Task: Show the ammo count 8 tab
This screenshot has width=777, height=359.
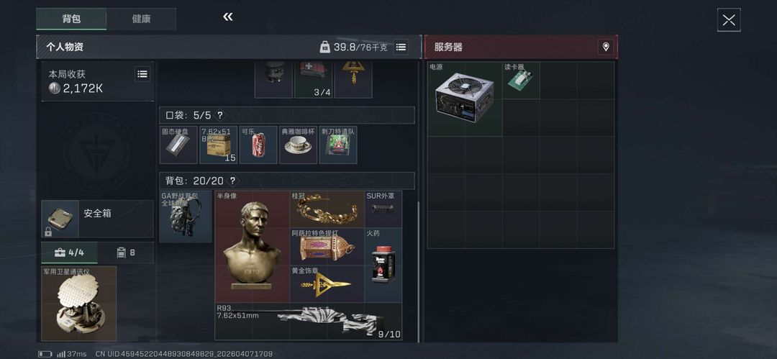Action: coord(126,253)
